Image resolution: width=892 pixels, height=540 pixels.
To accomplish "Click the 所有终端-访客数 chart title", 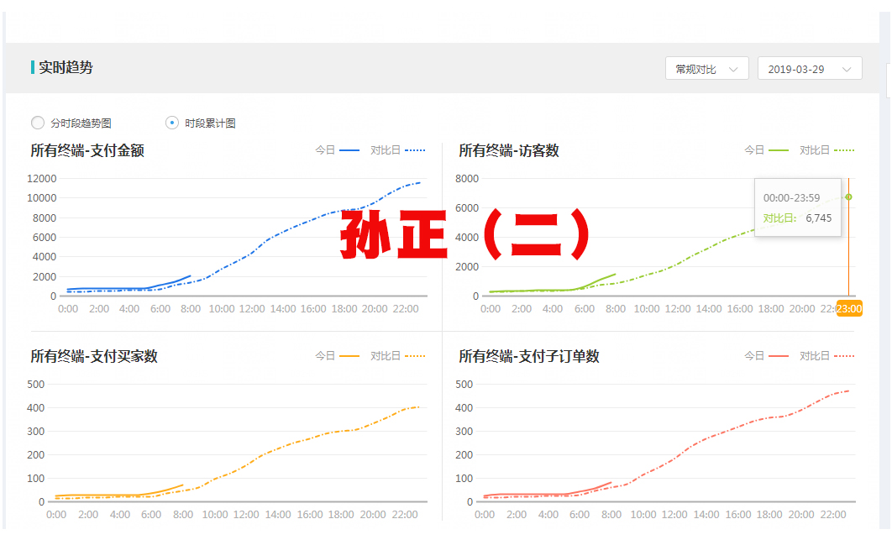I will coord(509,151).
